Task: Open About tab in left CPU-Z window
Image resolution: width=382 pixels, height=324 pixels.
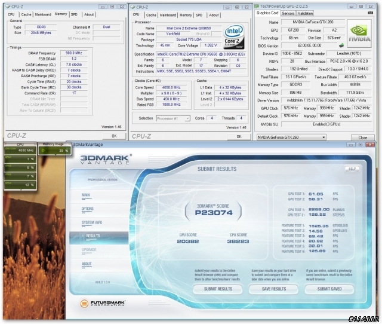Action: tap(89, 14)
